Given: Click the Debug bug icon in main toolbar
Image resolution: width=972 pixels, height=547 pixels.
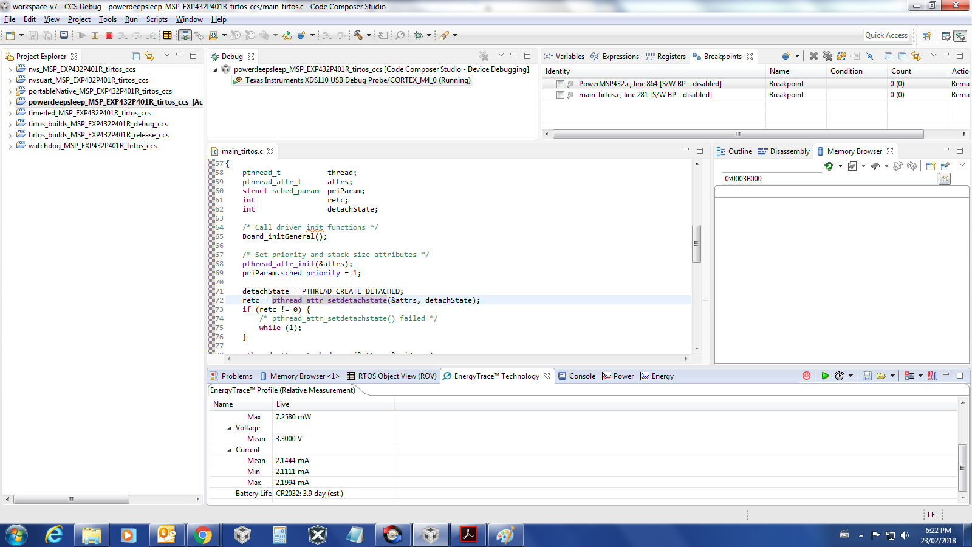Looking at the screenshot, I should 419,35.
